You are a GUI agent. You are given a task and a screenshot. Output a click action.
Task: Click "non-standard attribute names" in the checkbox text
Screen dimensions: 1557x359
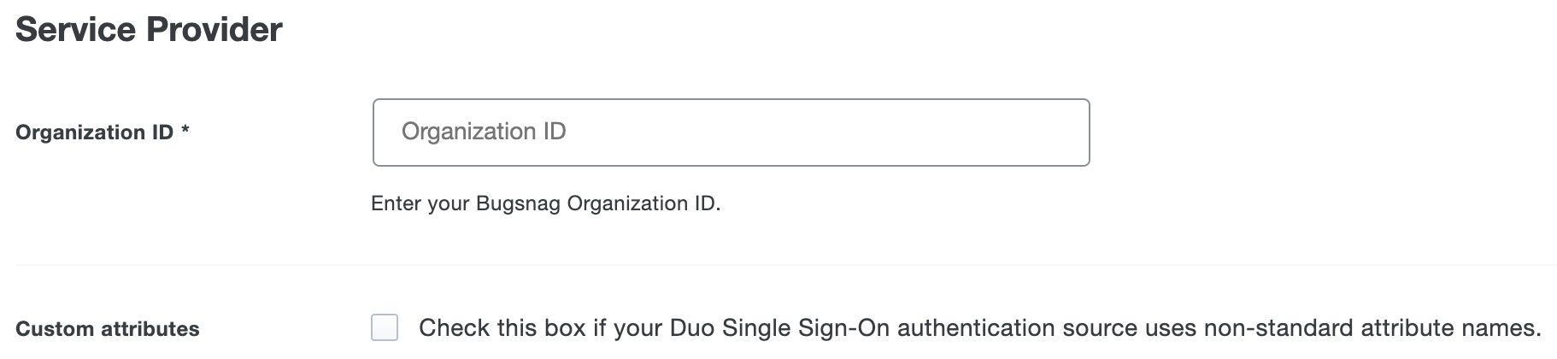[1372, 328]
